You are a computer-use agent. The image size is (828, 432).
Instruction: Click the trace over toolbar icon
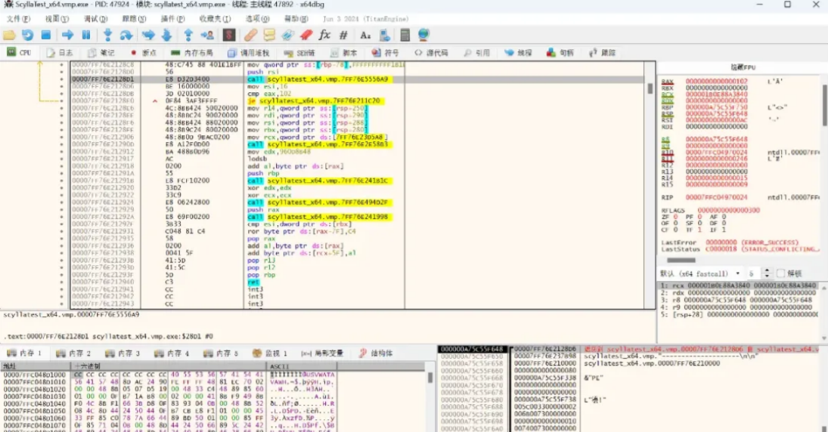[167, 35]
